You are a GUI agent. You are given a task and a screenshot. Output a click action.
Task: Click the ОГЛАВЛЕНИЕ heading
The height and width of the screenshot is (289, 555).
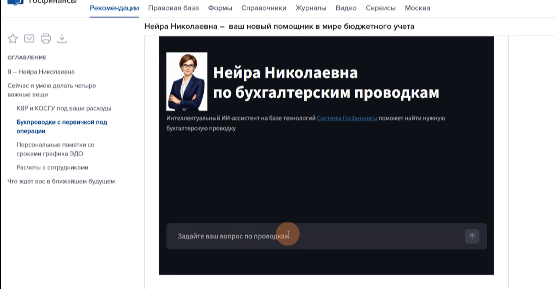tap(27, 57)
